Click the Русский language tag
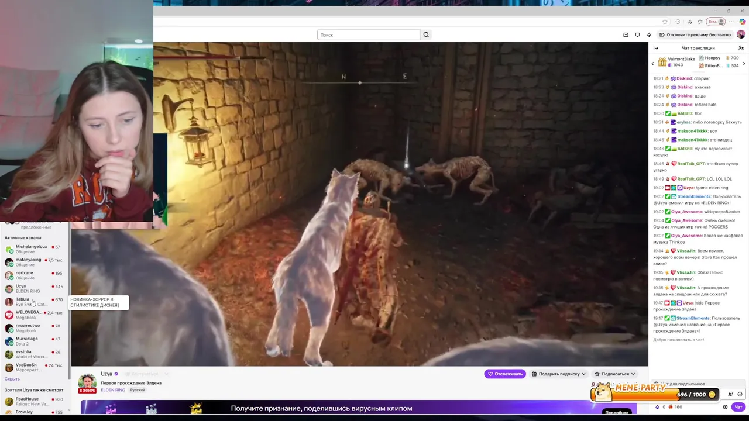The height and width of the screenshot is (421, 749). pos(138,390)
